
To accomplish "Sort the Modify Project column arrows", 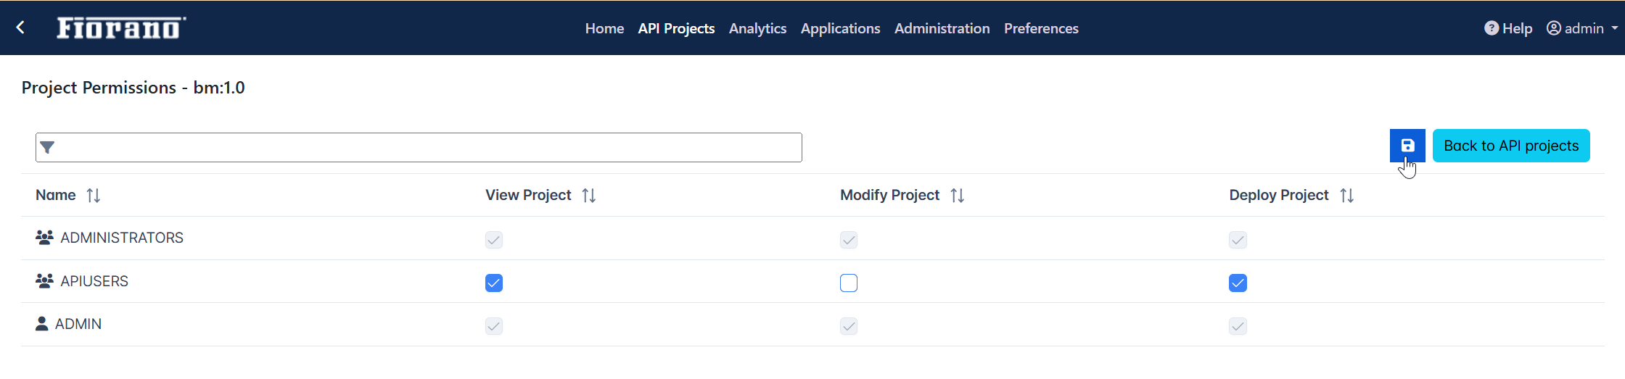I will [958, 196].
